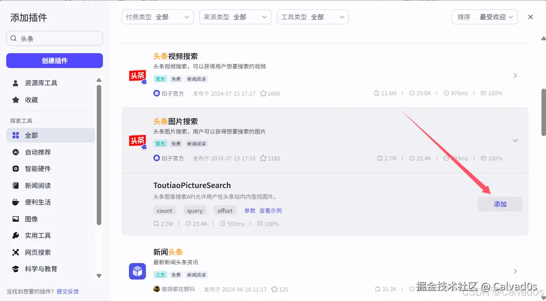Image resolution: width=546 pixels, height=301 pixels.
Task: Open the 付费类型 dropdown
Action: pos(157,17)
